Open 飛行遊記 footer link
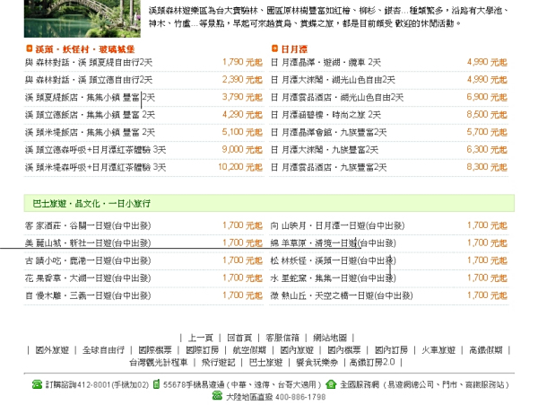The width and height of the screenshot is (538, 405). click(x=218, y=363)
